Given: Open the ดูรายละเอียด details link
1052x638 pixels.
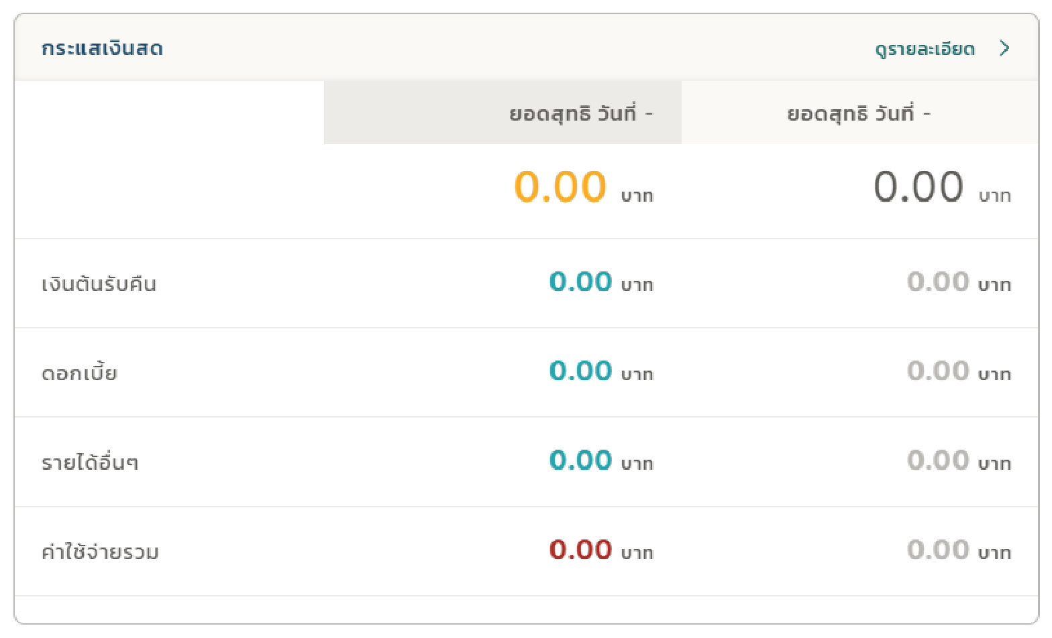Looking at the screenshot, I should 925,49.
